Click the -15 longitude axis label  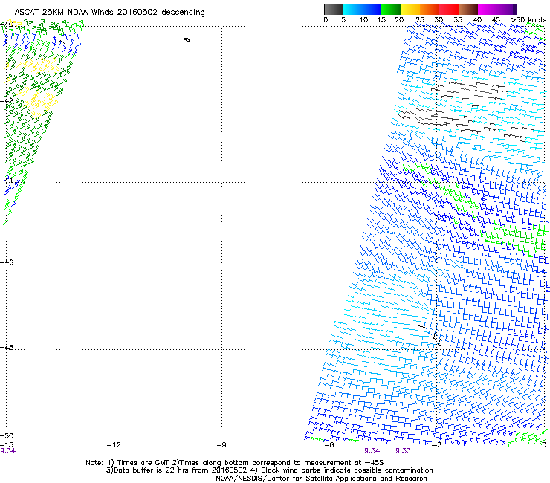coord(7,445)
